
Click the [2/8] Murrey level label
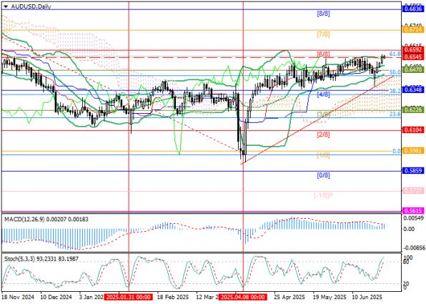pos(323,134)
